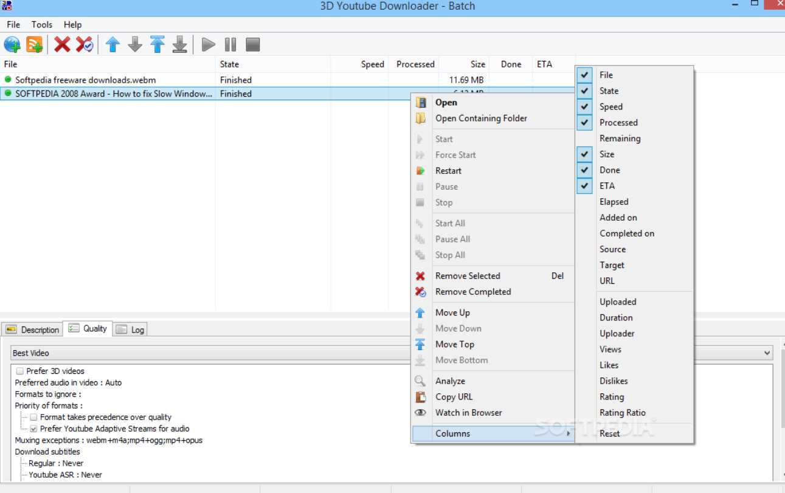Open the File menu
This screenshot has width=785, height=493.
[x=13, y=24]
